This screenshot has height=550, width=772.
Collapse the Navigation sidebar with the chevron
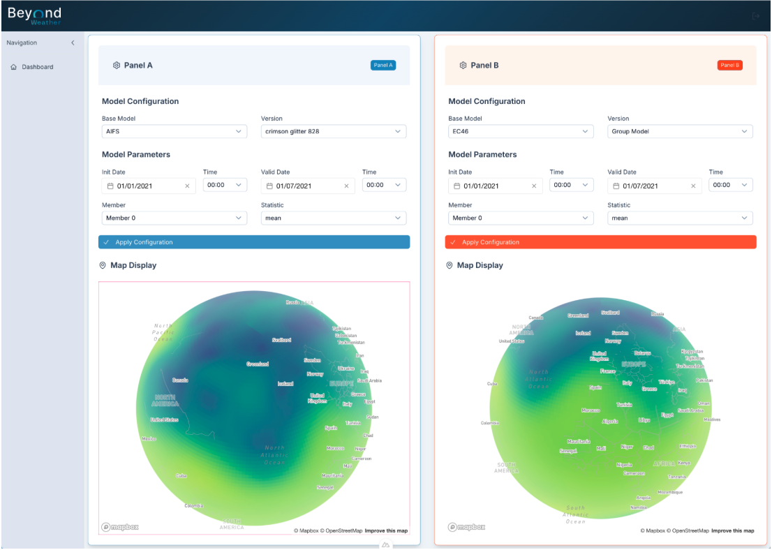[73, 43]
